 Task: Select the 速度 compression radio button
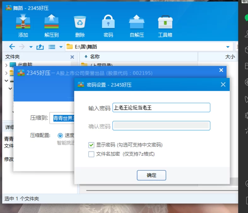[x=60, y=135]
